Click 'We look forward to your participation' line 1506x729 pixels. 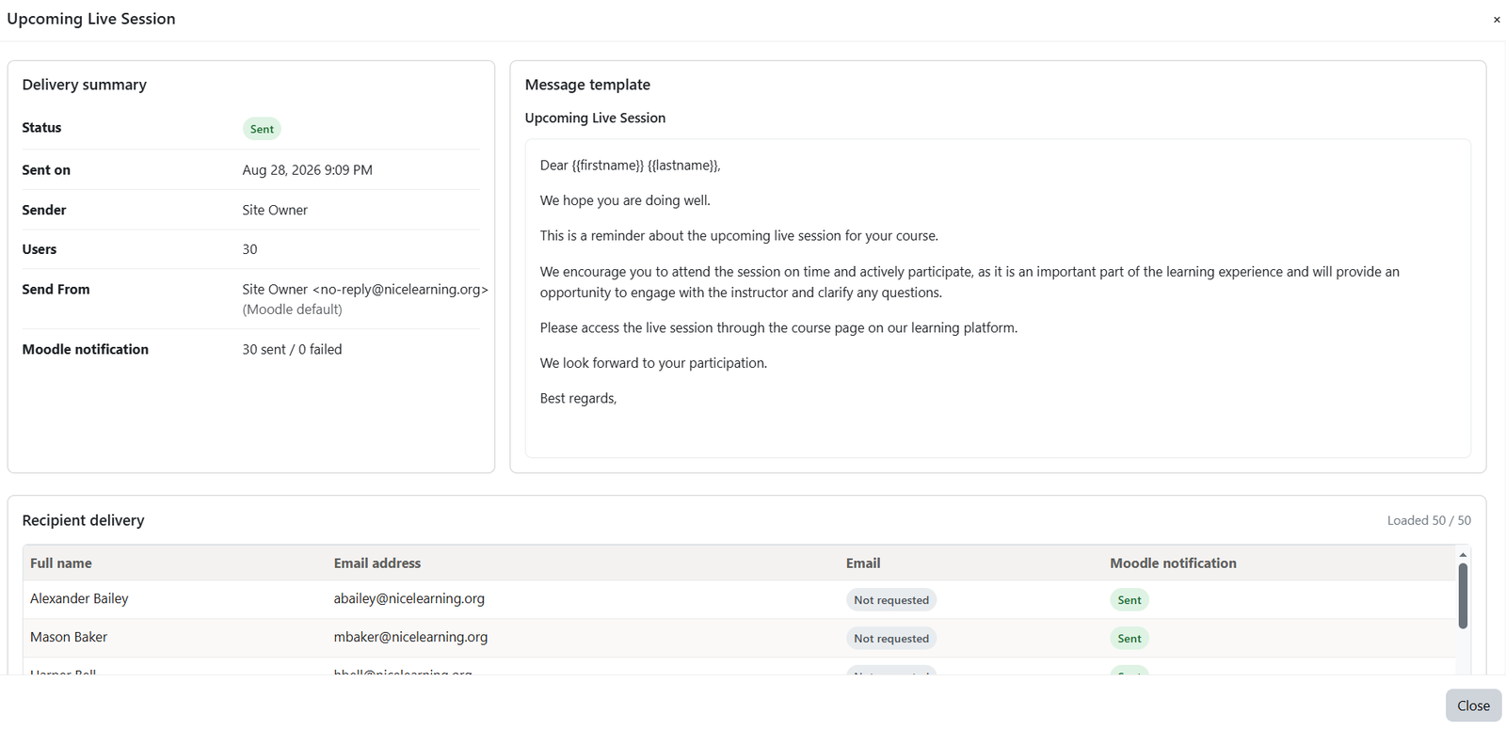click(x=653, y=363)
